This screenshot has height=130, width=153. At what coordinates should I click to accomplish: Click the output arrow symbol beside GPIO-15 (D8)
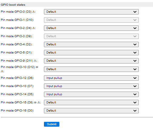(x=35, y=102)
